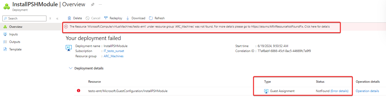The image size is (386, 97).
Task: Click the Type column header
Action: coord(268,82)
